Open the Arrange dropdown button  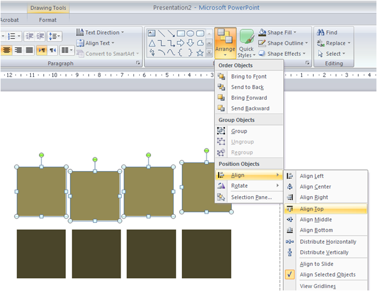pyautogui.click(x=226, y=43)
